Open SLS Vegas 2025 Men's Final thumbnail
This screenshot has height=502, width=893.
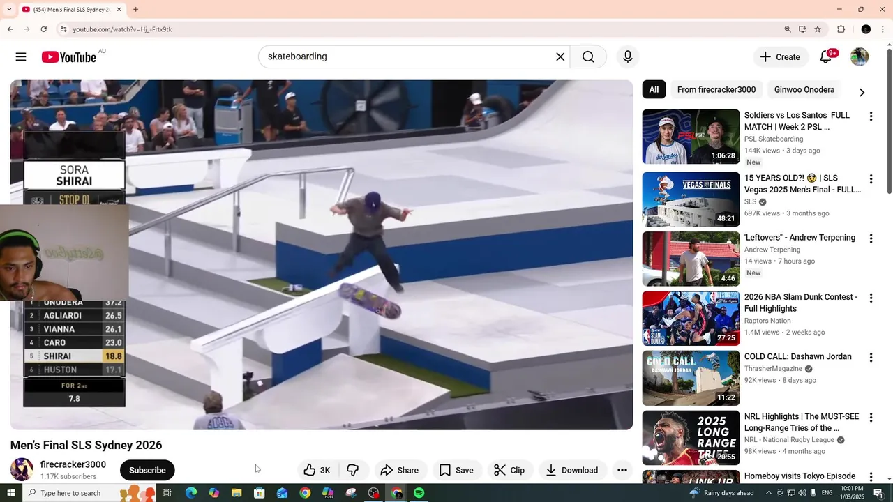(691, 199)
